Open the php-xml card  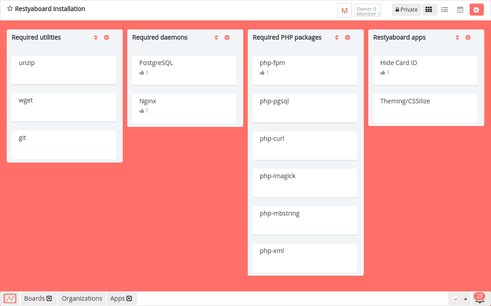(305, 258)
